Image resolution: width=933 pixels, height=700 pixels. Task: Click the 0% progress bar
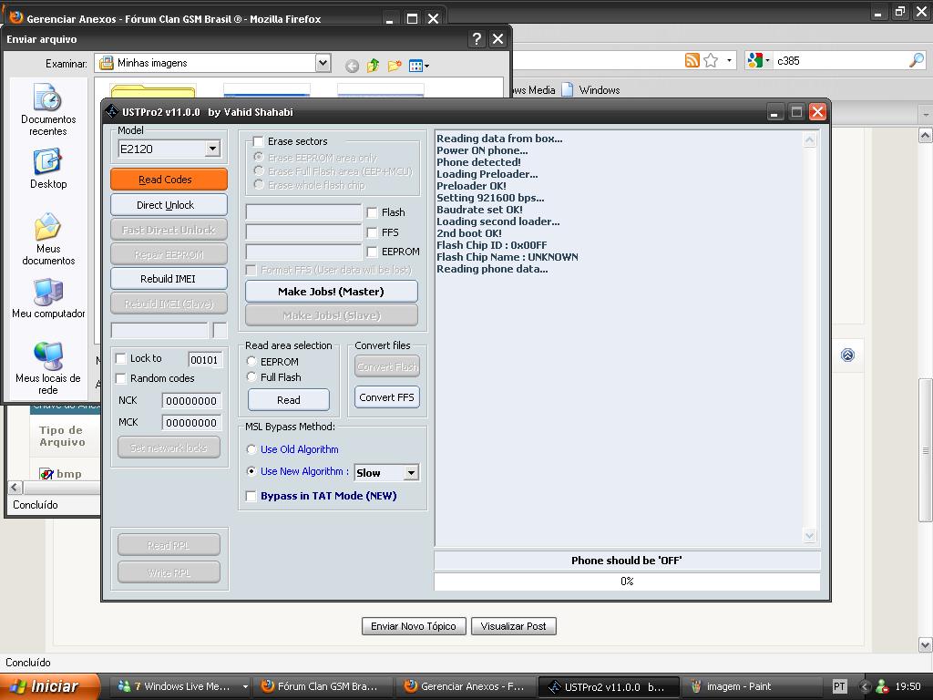(x=627, y=582)
